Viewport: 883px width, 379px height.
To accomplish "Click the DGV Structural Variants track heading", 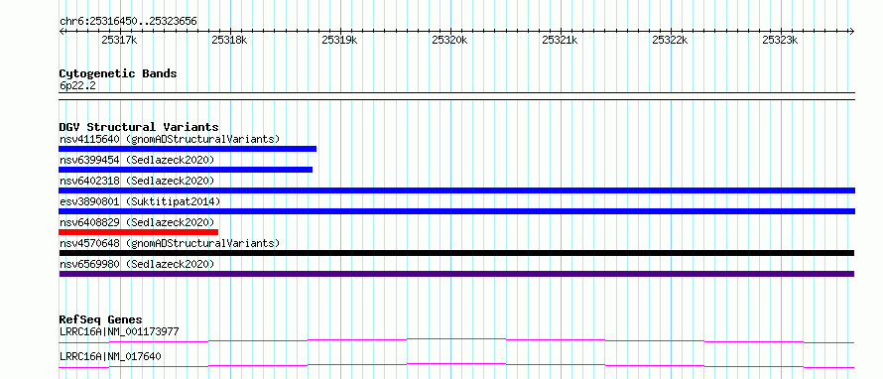I will [139, 127].
